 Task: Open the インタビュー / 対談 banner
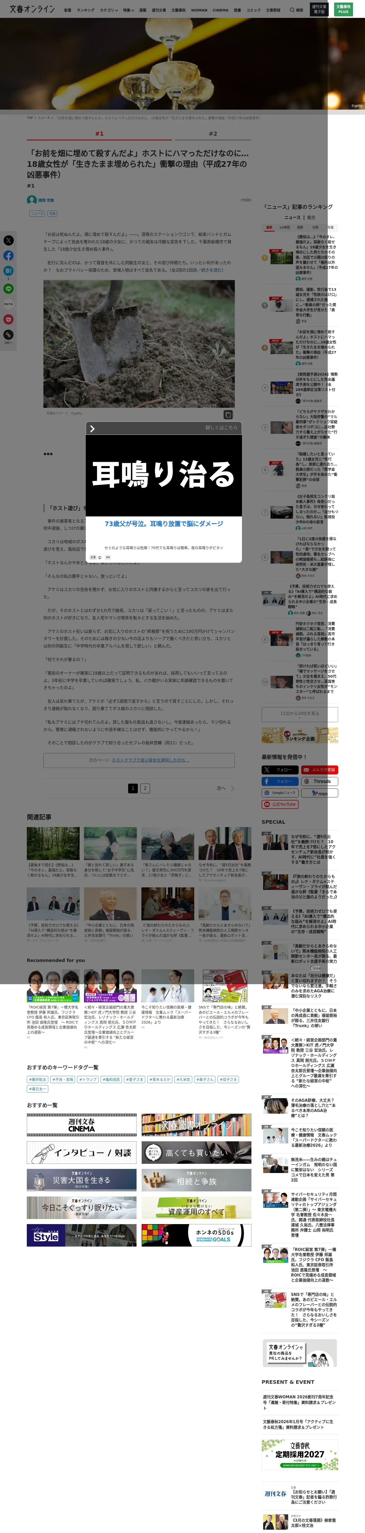pos(81,1153)
